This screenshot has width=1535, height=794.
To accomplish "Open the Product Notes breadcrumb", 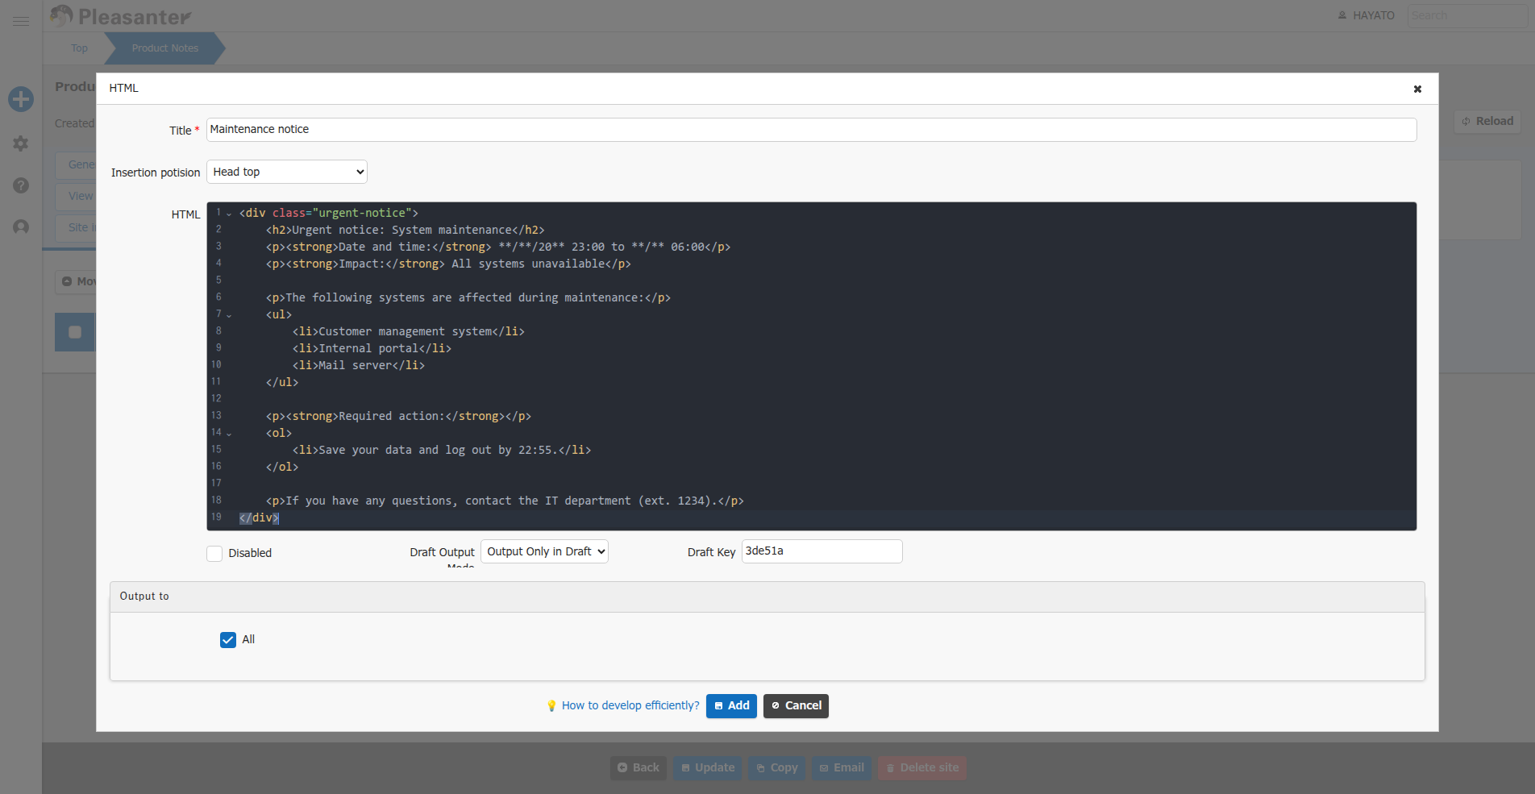I will coord(165,48).
